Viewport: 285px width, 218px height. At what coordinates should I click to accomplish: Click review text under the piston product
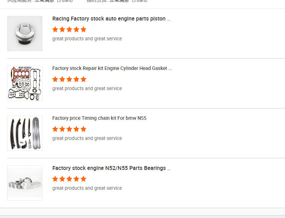[87, 39]
